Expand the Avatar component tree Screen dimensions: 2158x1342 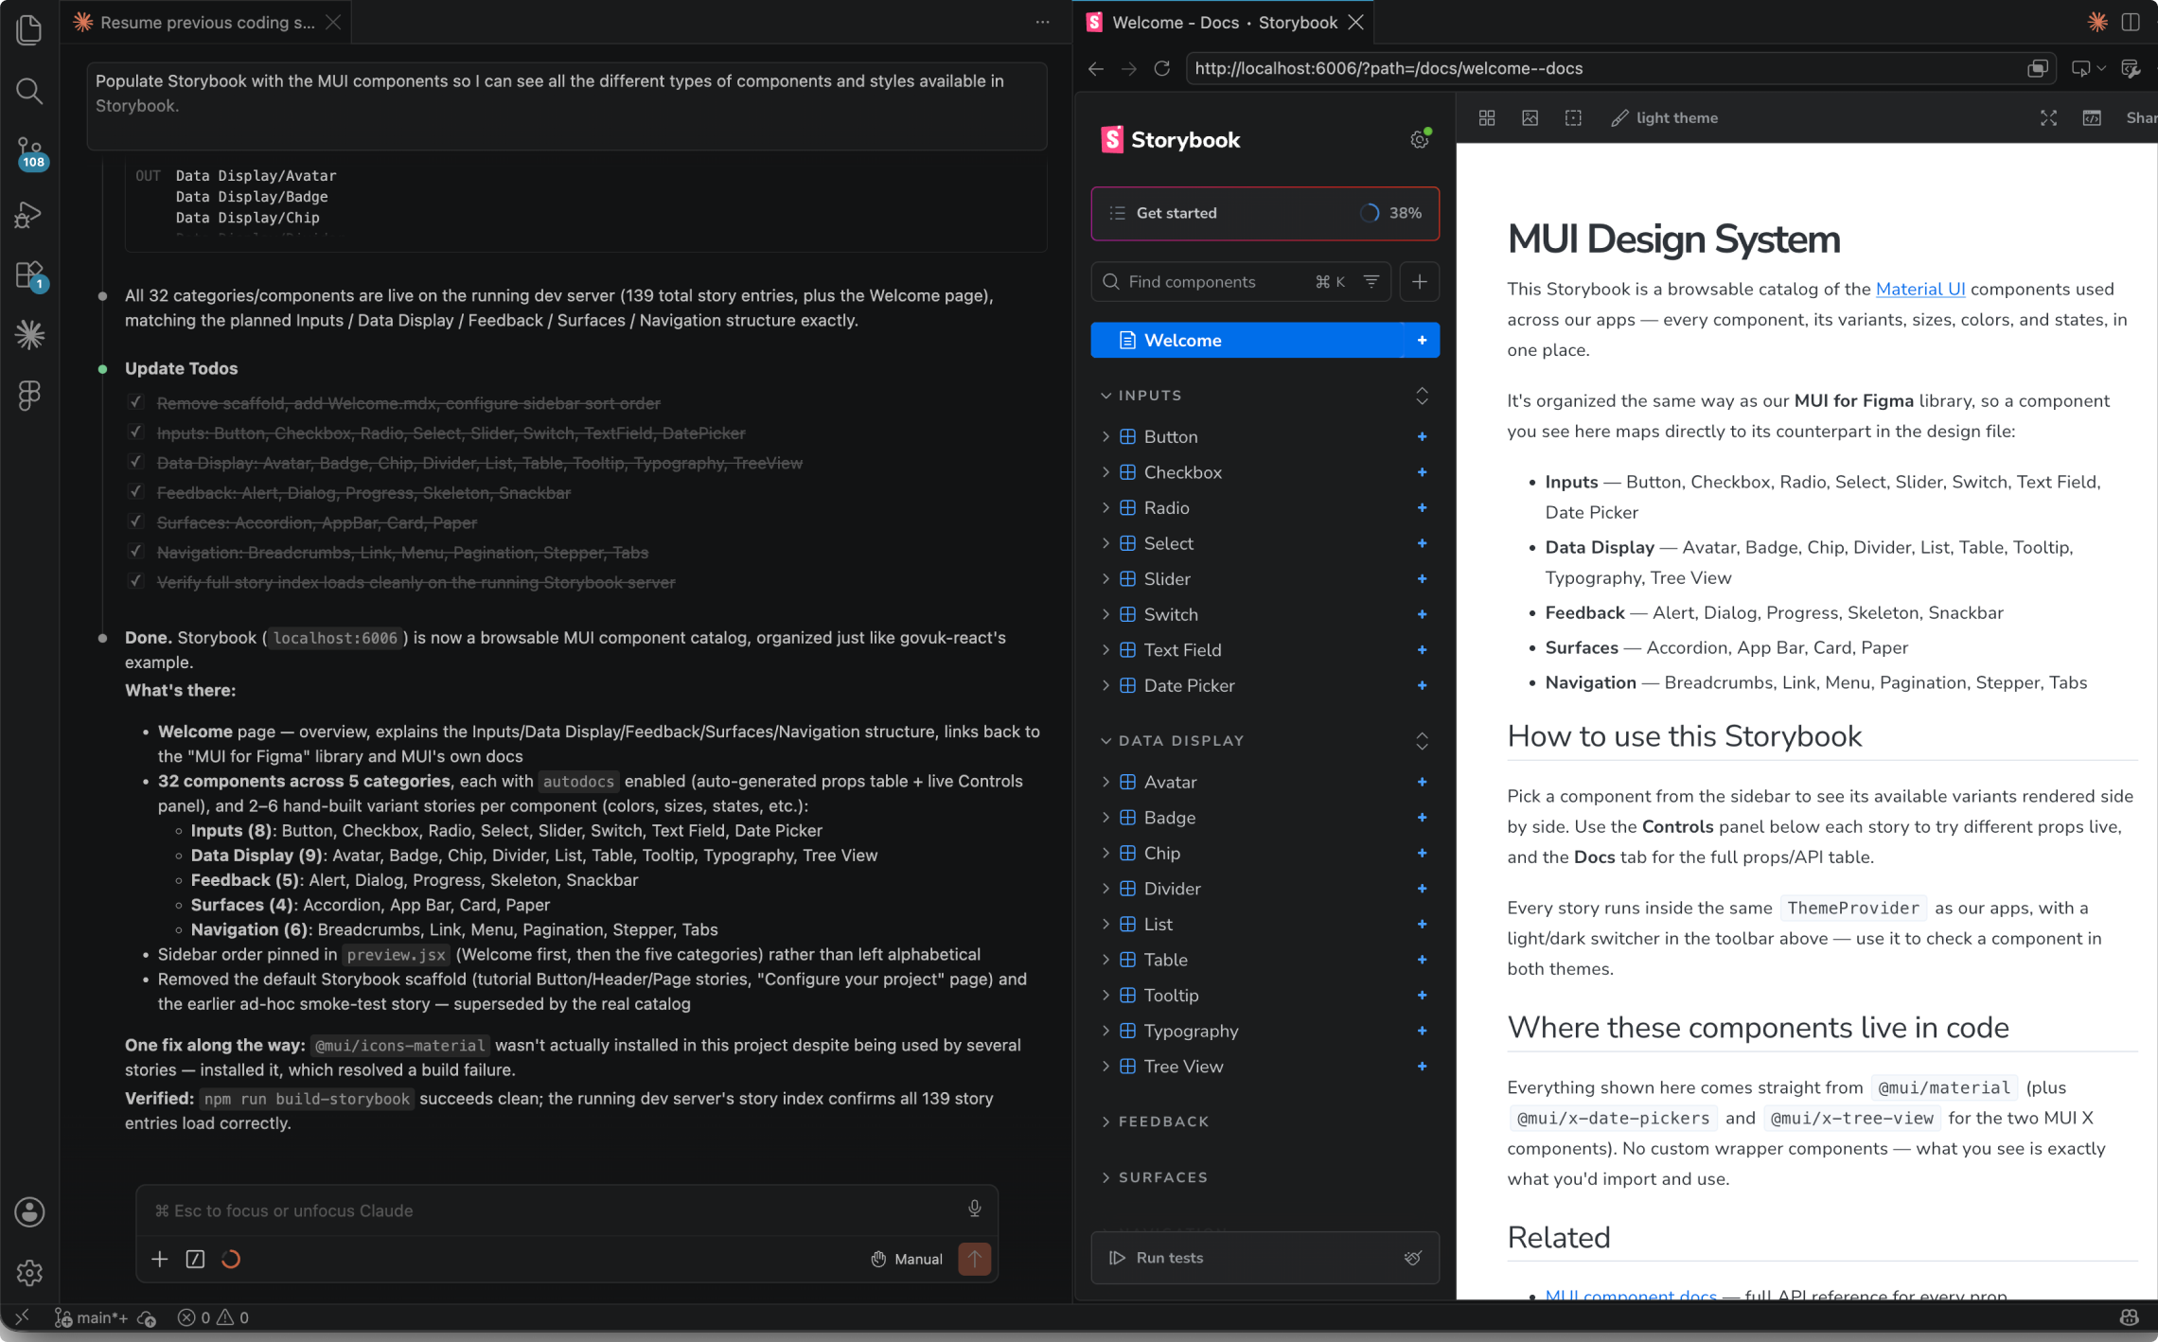point(1106,782)
